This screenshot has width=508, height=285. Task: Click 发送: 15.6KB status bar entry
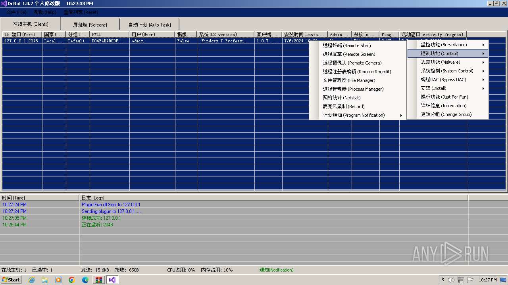point(95,270)
